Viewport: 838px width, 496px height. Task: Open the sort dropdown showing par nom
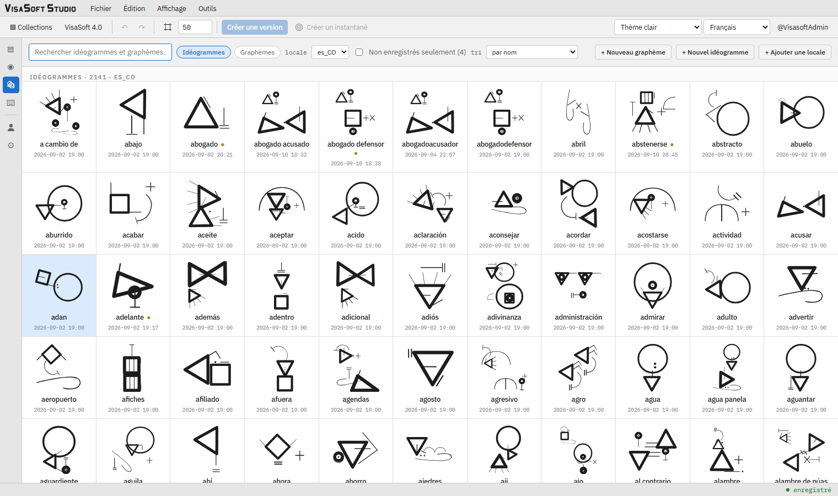(x=532, y=52)
